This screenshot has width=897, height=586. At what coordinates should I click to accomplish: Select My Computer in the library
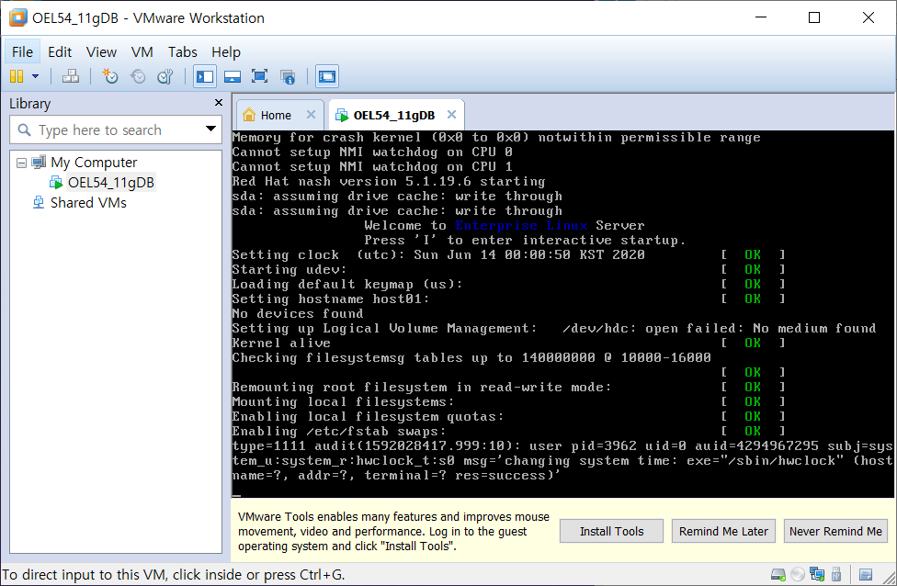[x=94, y=163]
